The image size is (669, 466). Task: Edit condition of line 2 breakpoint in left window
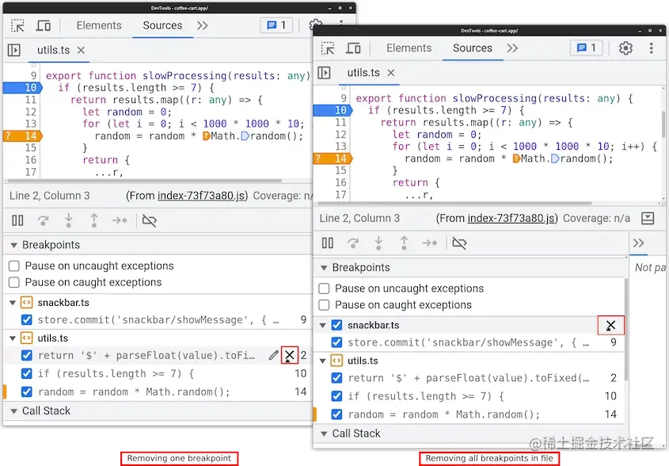[273, 355]
